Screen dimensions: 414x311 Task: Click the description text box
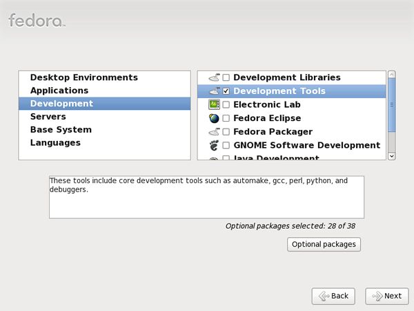coord(206,197)
